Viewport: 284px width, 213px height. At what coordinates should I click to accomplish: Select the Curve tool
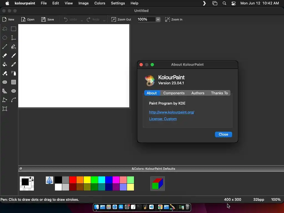14,100
